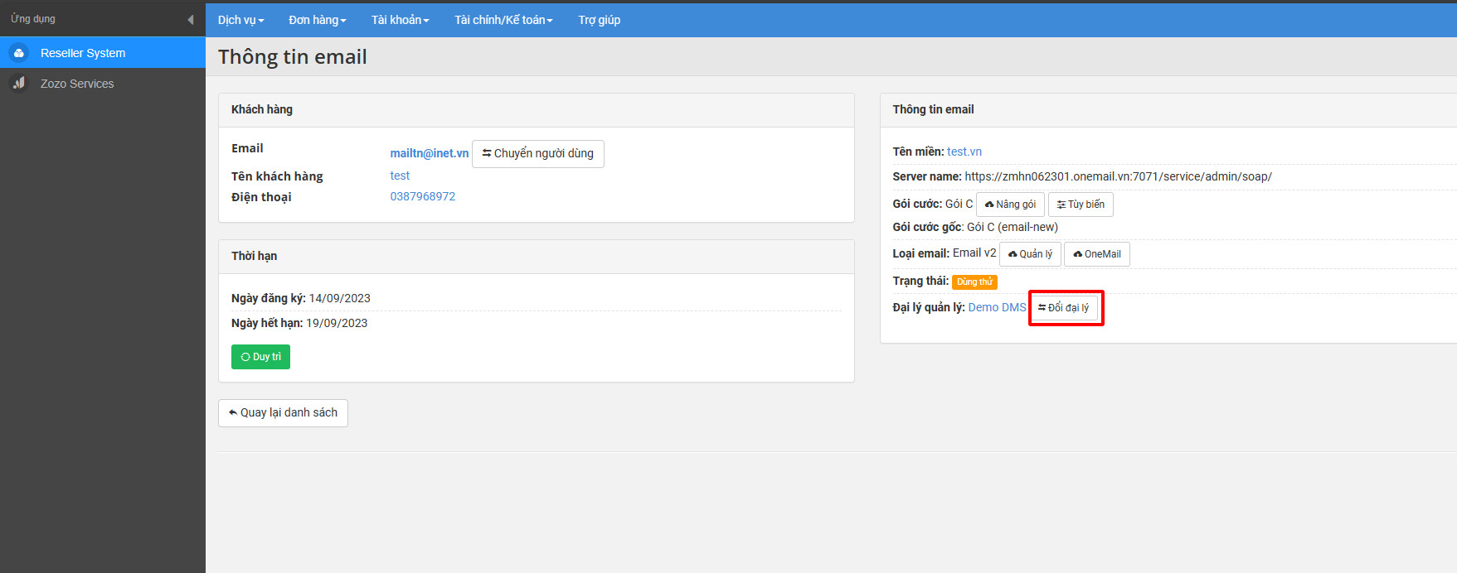Viewport: 1457px width, 573px height.
Task: Click expiry date 19/09/2023
Action: pos(337,323)
